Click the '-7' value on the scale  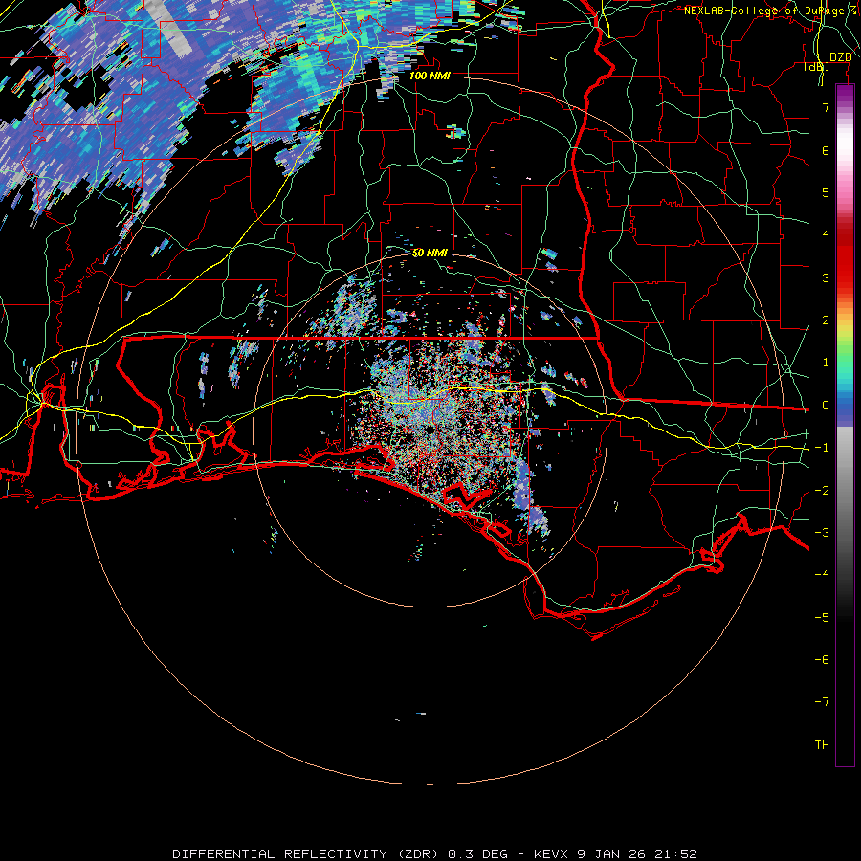[822, 702]
